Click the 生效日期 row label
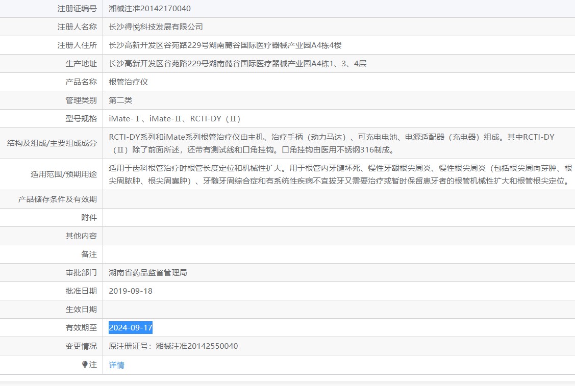 coord(81,310)
